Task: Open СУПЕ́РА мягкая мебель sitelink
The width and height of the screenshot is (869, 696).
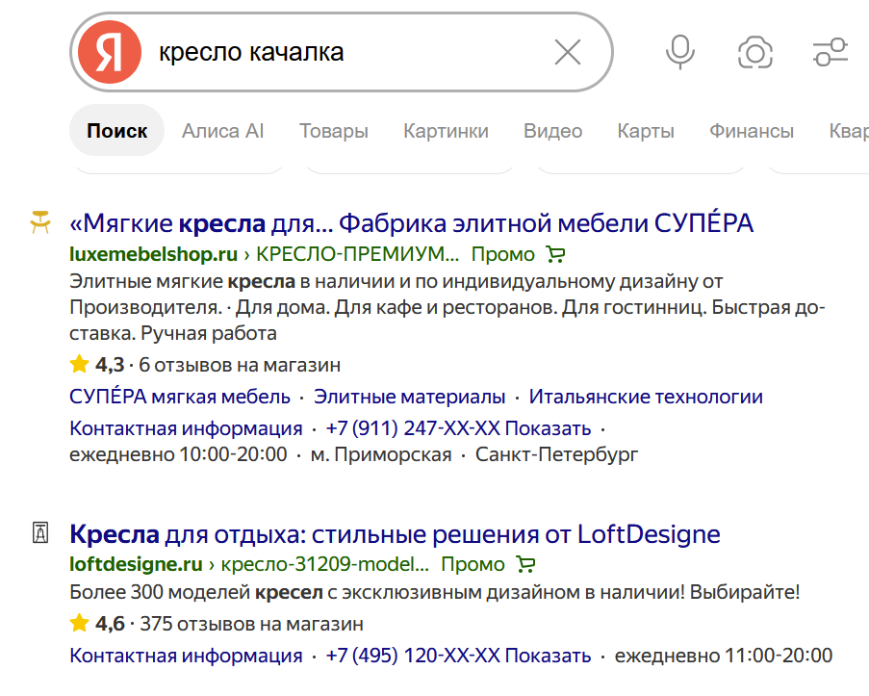Action: click(x=180, y=397)
